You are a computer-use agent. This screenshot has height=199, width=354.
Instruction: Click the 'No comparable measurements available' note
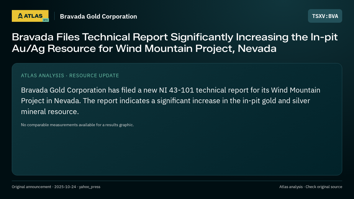coord(77,125)
